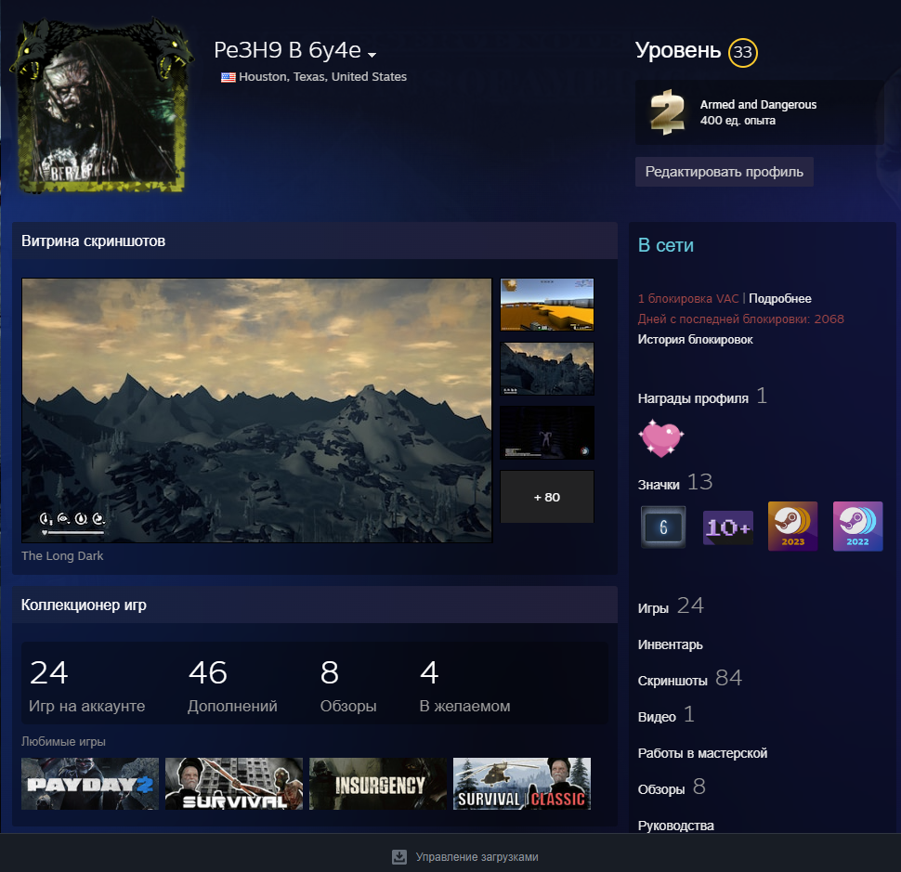
Task: Open the Insurgency favorite game banner
Action: (378, 784)
